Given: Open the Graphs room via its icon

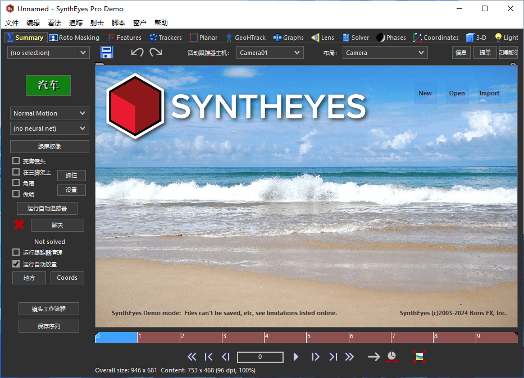Looking at the screenshot, I should 277,38.
